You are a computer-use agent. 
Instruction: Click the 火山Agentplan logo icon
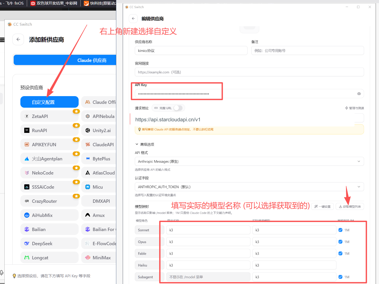pos(27,159)
